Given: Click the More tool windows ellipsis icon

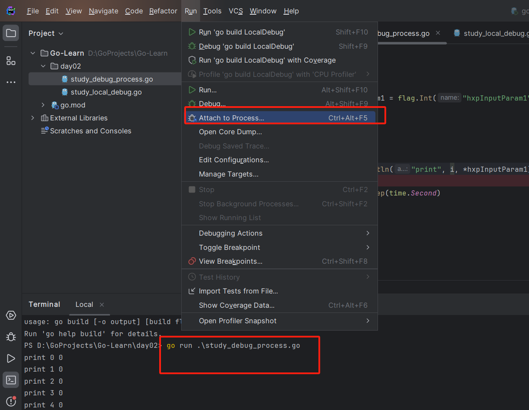Looking at the screenshot, I should click(x=10, y=82).
